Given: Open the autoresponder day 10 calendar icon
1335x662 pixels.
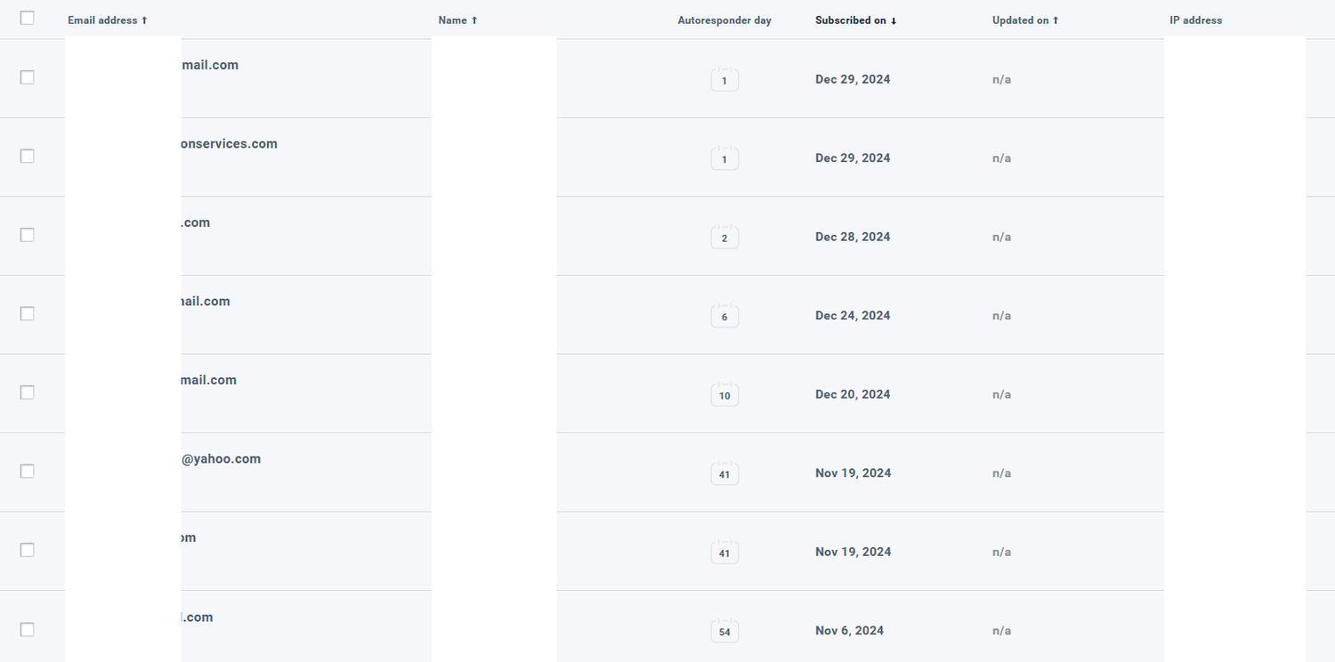Looking at the screenshot, I should [724, 394].
